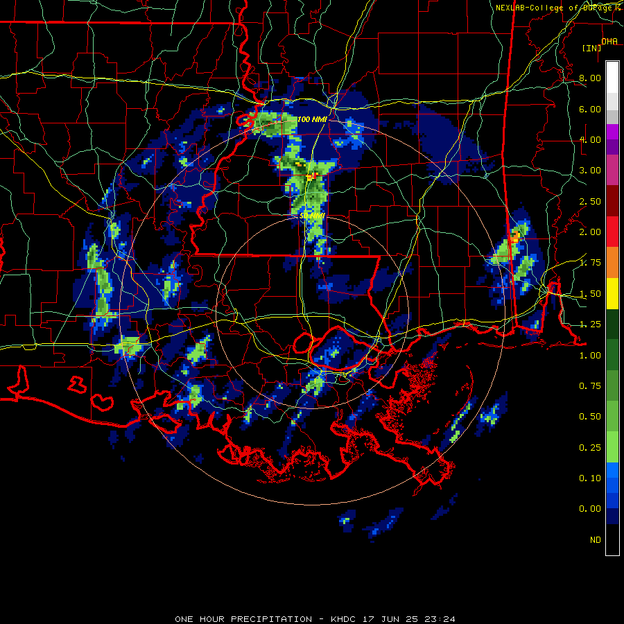
Task: Click the 8.00 legend value
Action: 590,78
